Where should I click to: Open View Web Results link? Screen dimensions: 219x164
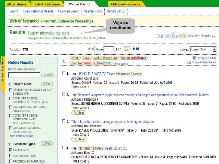[202, 36]
